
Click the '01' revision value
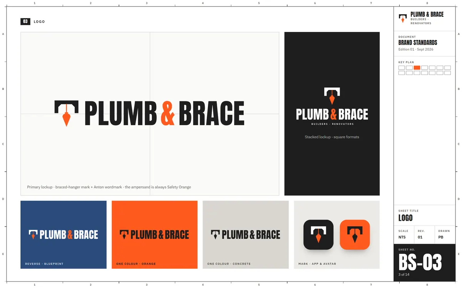coord(420,237)
